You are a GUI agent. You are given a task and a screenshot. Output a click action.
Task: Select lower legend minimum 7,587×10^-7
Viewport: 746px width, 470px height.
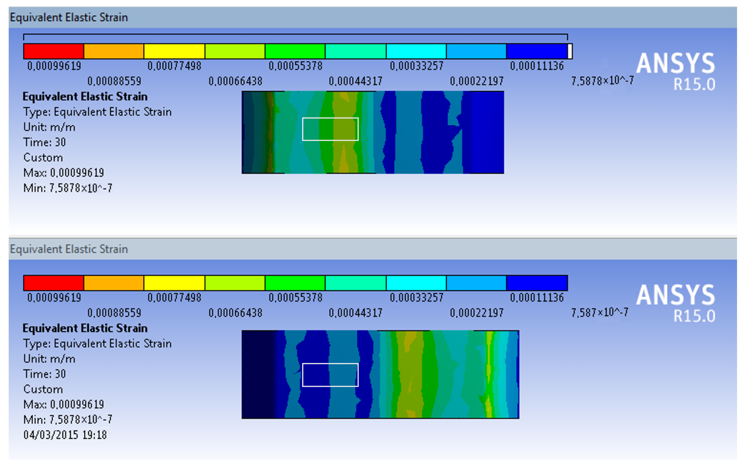[x=600, y=312]
